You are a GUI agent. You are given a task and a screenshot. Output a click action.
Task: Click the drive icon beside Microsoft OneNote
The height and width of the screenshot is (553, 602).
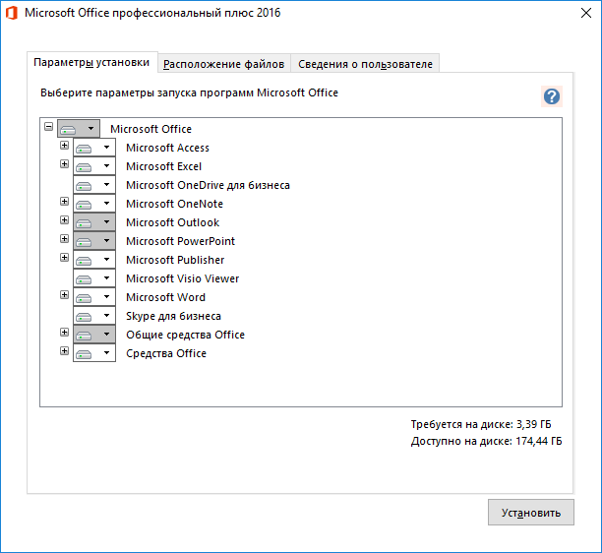tap(85, 204)
